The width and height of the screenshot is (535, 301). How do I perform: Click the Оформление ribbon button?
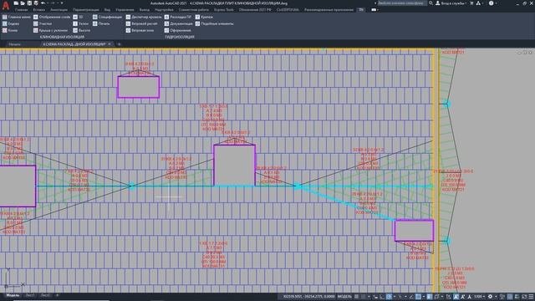177,30
